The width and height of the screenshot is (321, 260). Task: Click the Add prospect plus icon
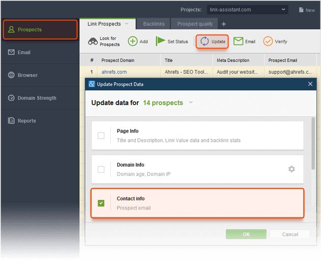pyautogui.click(x=133, y=41)
